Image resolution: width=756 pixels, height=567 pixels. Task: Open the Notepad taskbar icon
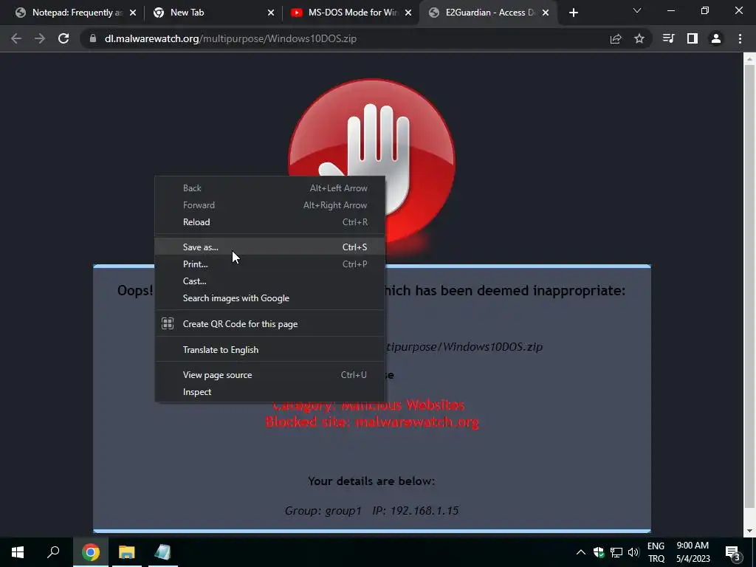163,552
